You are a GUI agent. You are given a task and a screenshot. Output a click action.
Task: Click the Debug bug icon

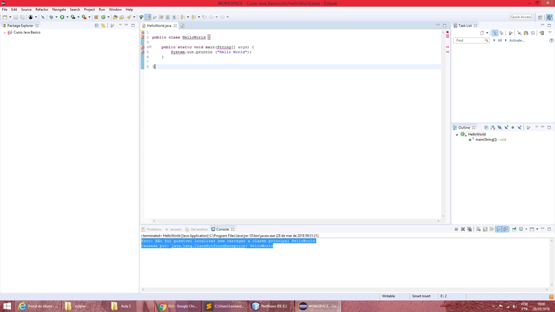pos(51,17)
